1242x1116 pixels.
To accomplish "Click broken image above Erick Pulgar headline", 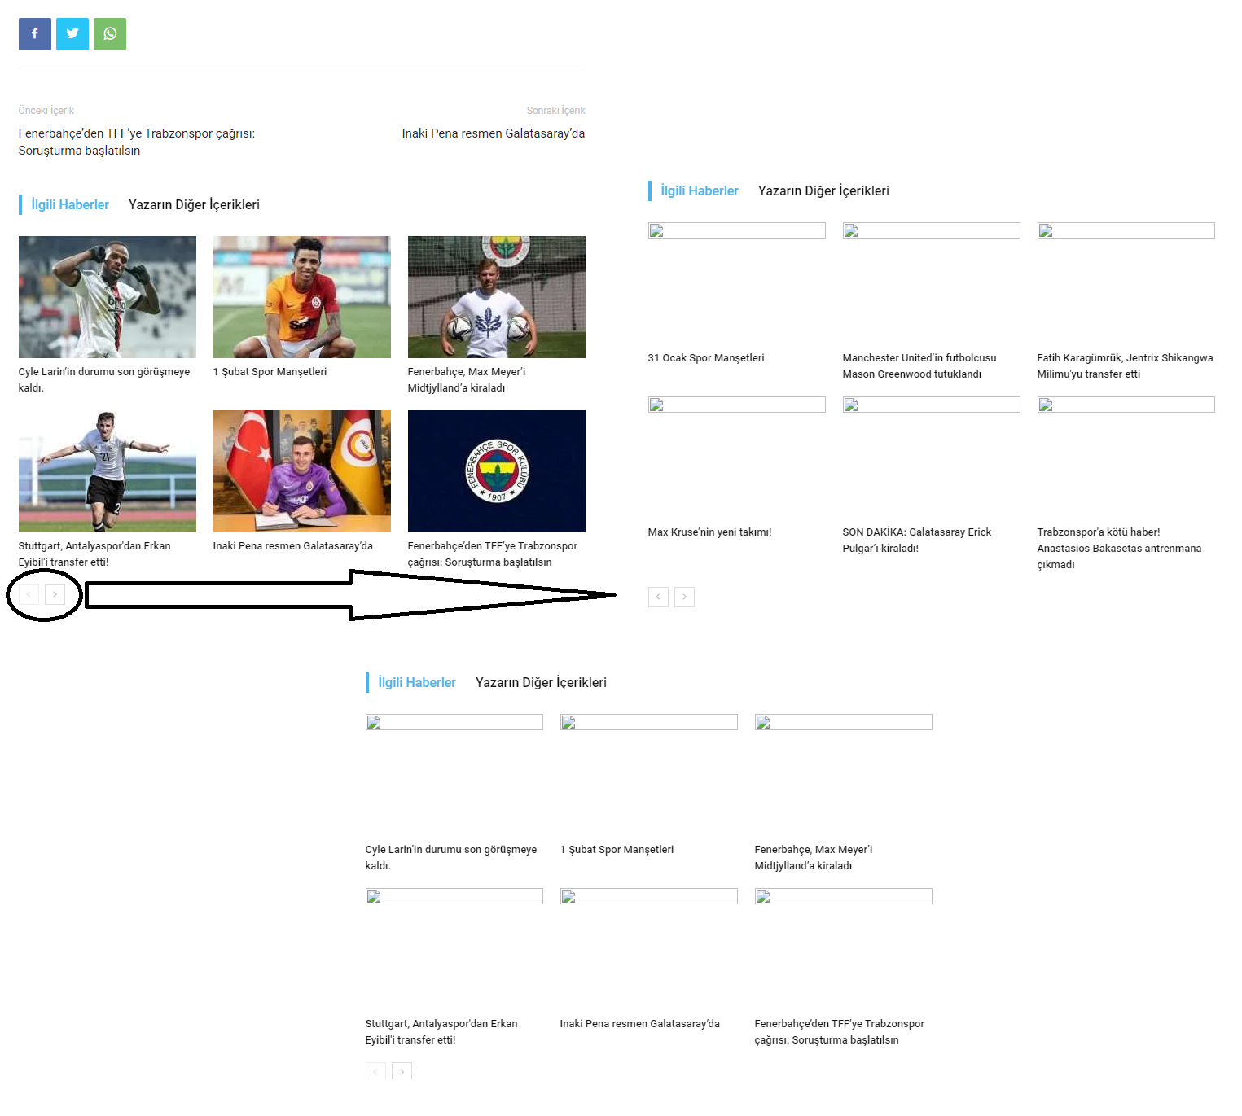I will coord(932,405).
